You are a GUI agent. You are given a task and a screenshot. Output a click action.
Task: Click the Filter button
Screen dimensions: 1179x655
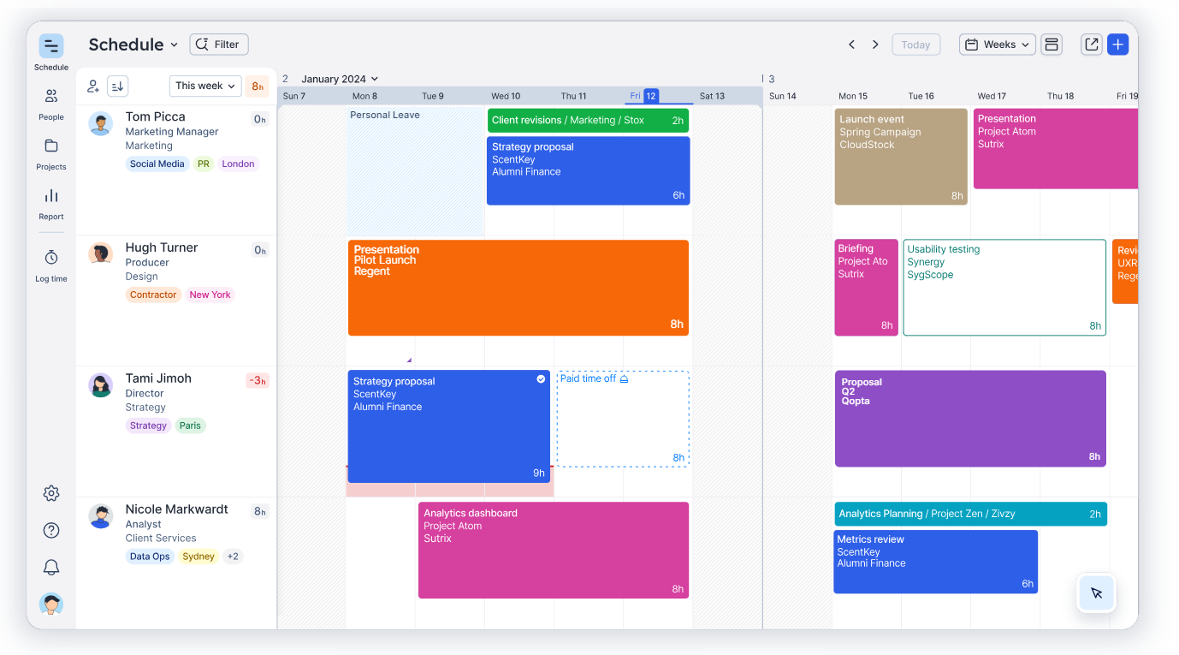click(219, 45)
